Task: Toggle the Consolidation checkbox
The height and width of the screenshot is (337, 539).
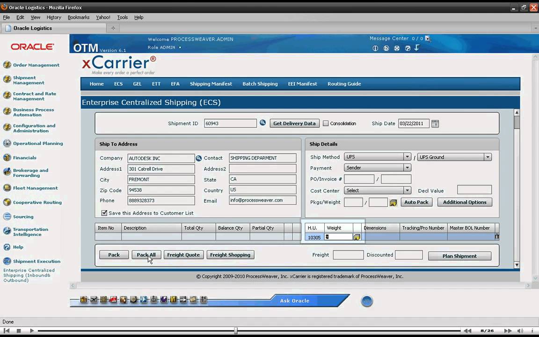Action: point(326,123)
